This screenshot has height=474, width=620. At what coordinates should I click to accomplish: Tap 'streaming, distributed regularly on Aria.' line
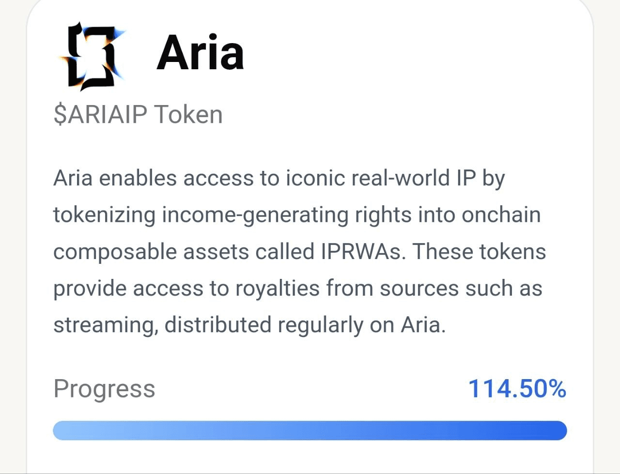coord(249,325)
